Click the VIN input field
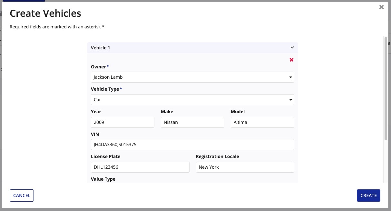Screen dimensions: 391x211 click(x=192, y=145)
